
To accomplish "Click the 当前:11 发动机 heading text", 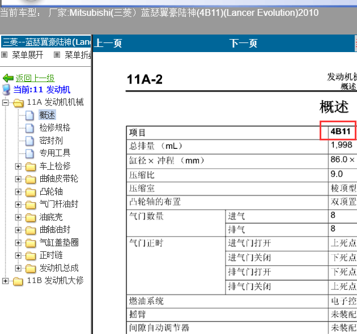I will click(42, 89).
